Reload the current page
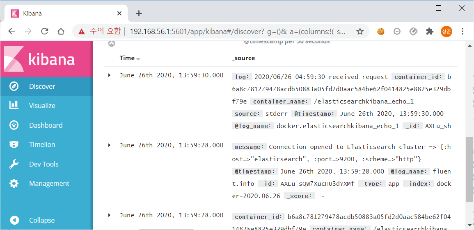This screenshot has height=230, width=474. tap(45, 32)
